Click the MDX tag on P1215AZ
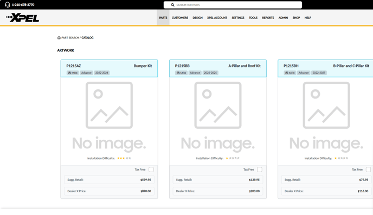The width and height of the screenshot is (373, 215). pos(73,73)
